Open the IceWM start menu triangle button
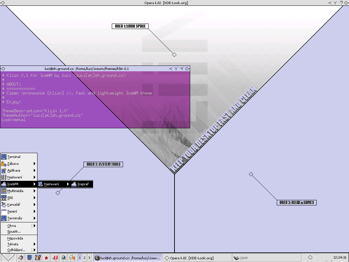The image size is (349, 262). 8,258
